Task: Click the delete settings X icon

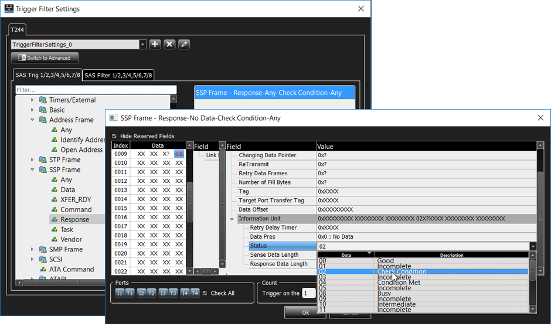Action: pos(169,45)
